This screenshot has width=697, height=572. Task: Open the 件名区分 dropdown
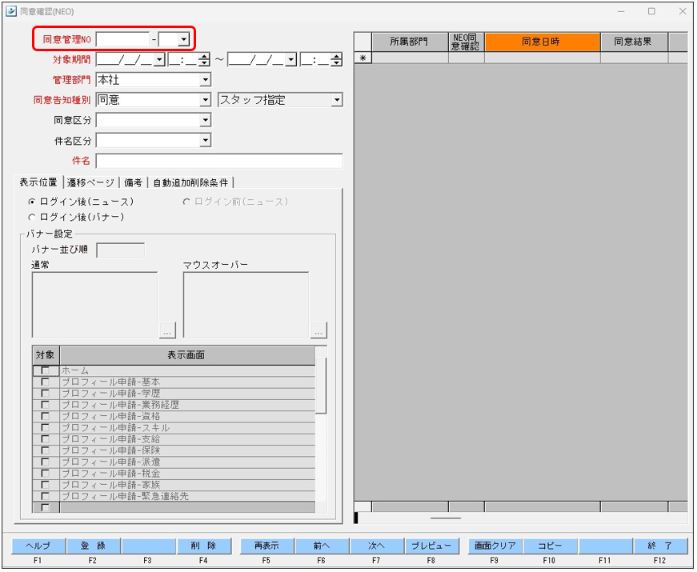pyautogui.click(x=205, y=141)
